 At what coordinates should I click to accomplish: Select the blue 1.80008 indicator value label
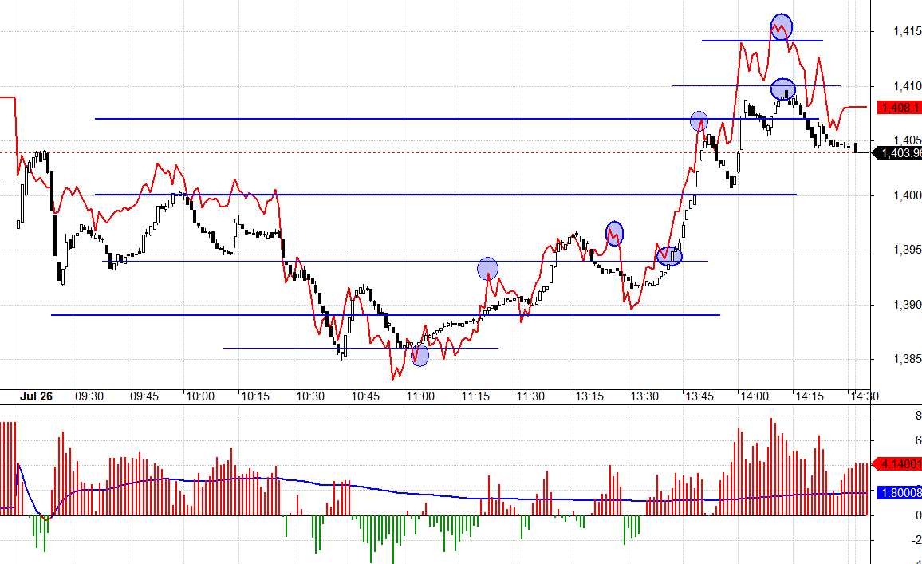pos(898,493)
